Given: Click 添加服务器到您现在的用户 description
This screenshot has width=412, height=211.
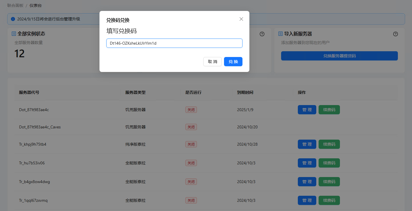Looking at the screenshot, I should [305, 43].
